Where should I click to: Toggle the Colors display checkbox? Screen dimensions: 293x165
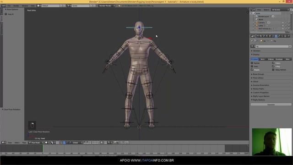(x=273, y=63)
